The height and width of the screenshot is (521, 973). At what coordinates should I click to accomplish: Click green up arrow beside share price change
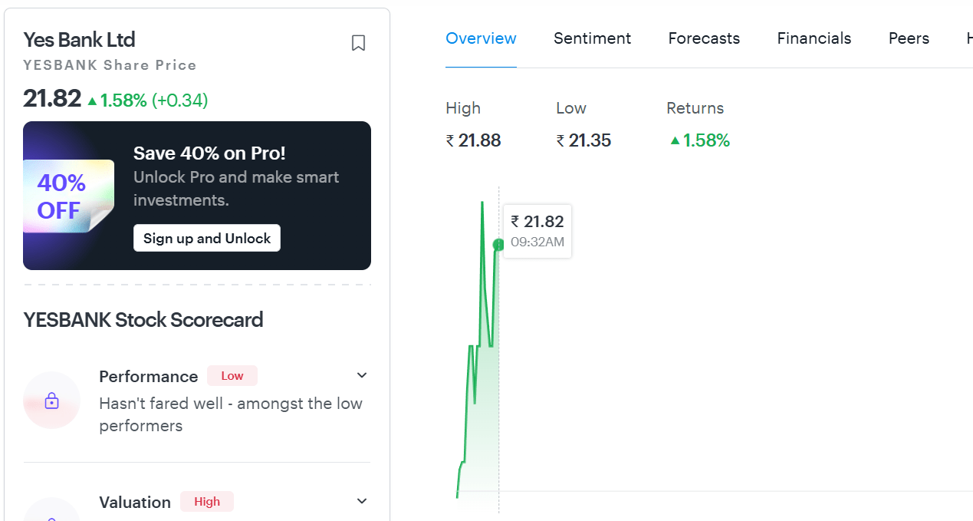click(x=92, y=101)
